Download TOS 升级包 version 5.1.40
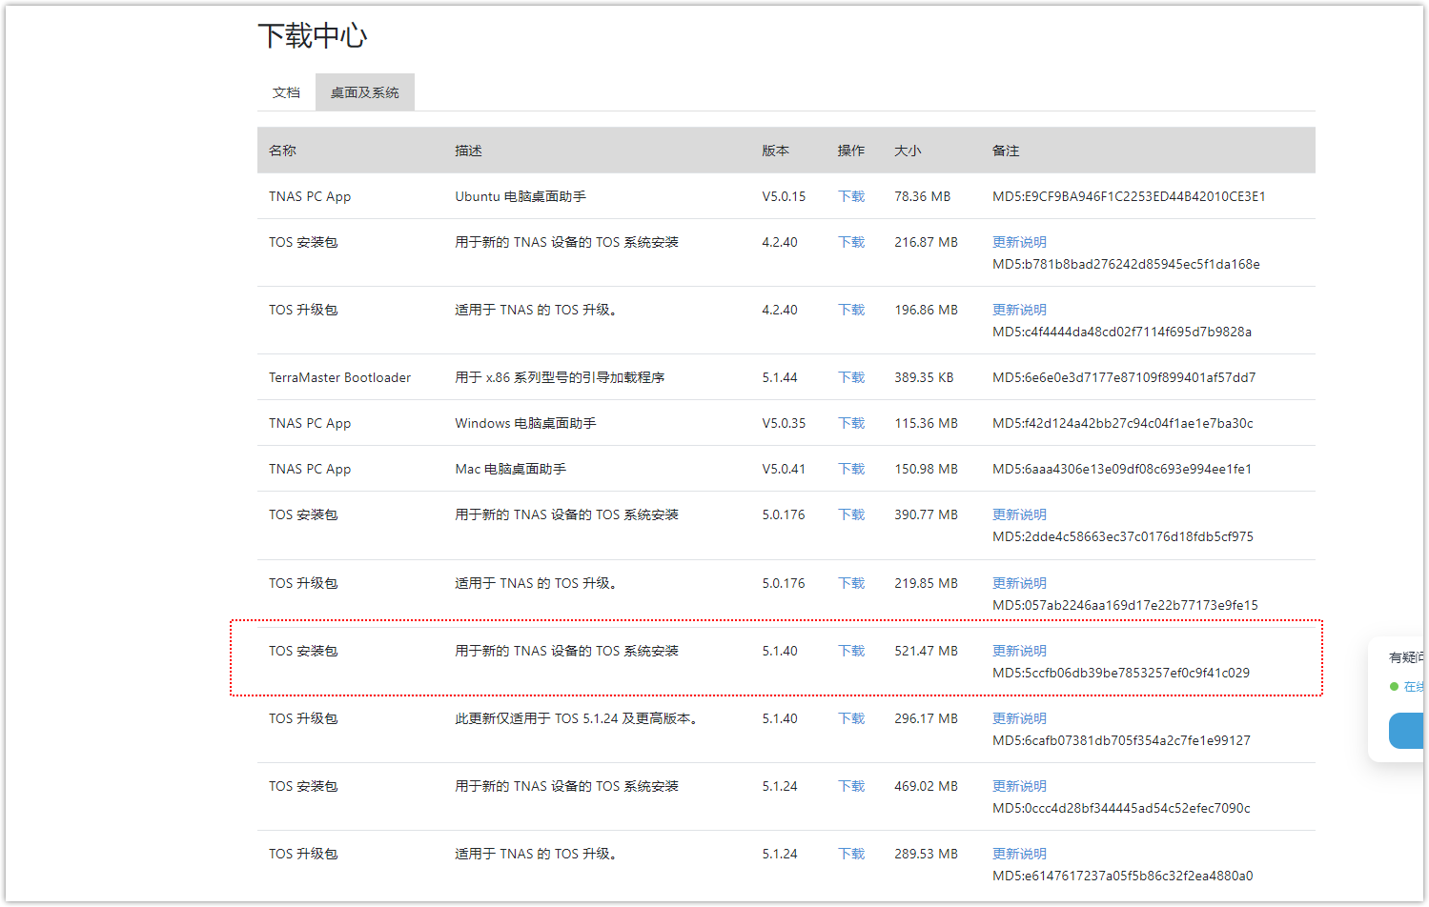This screenshot has width=1429, height=907. (x=851, y=718)
